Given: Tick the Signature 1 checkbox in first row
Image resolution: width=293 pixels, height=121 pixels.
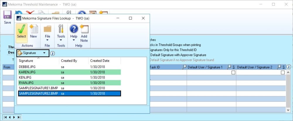Looking at the screenshot, I should tap(233, 72).
